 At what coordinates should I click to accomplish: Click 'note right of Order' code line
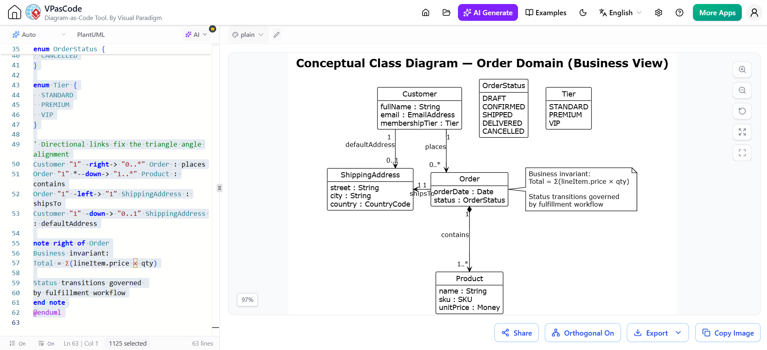pos(71,243)
